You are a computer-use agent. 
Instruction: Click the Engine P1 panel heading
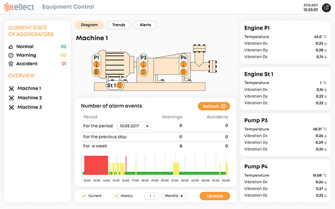[257, 28]
